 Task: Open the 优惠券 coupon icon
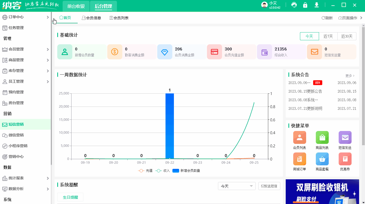tap(345, 159)
